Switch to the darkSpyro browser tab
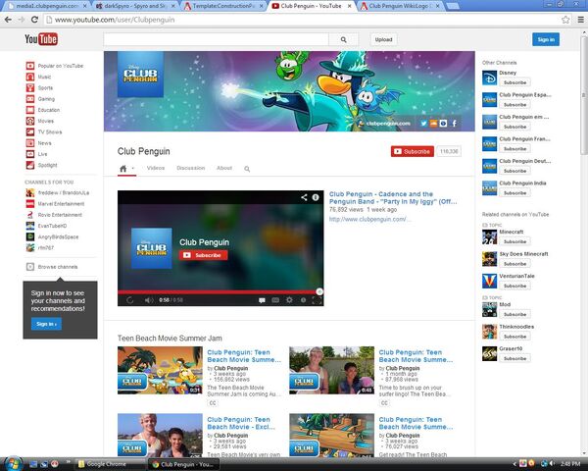 click(x=136, y=6)
